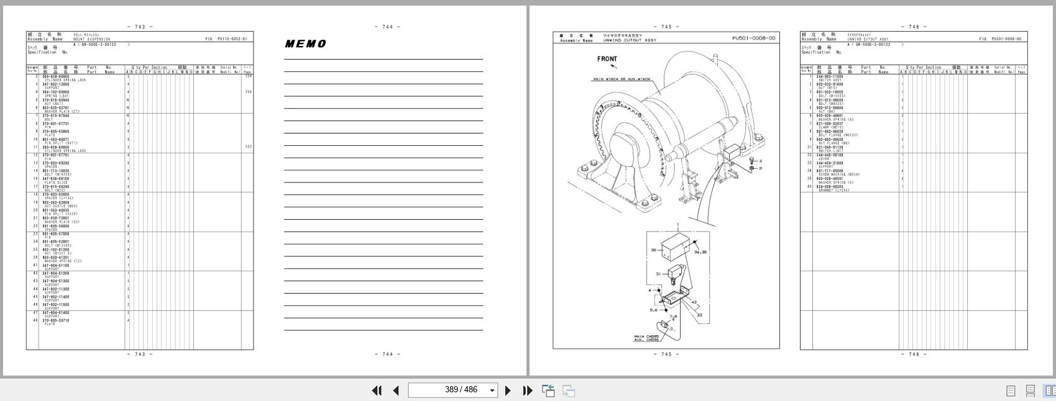1056x401 pixels.
Task: Click MAIN CN505 connector label in diagram
Action: (x=646, y=336)
